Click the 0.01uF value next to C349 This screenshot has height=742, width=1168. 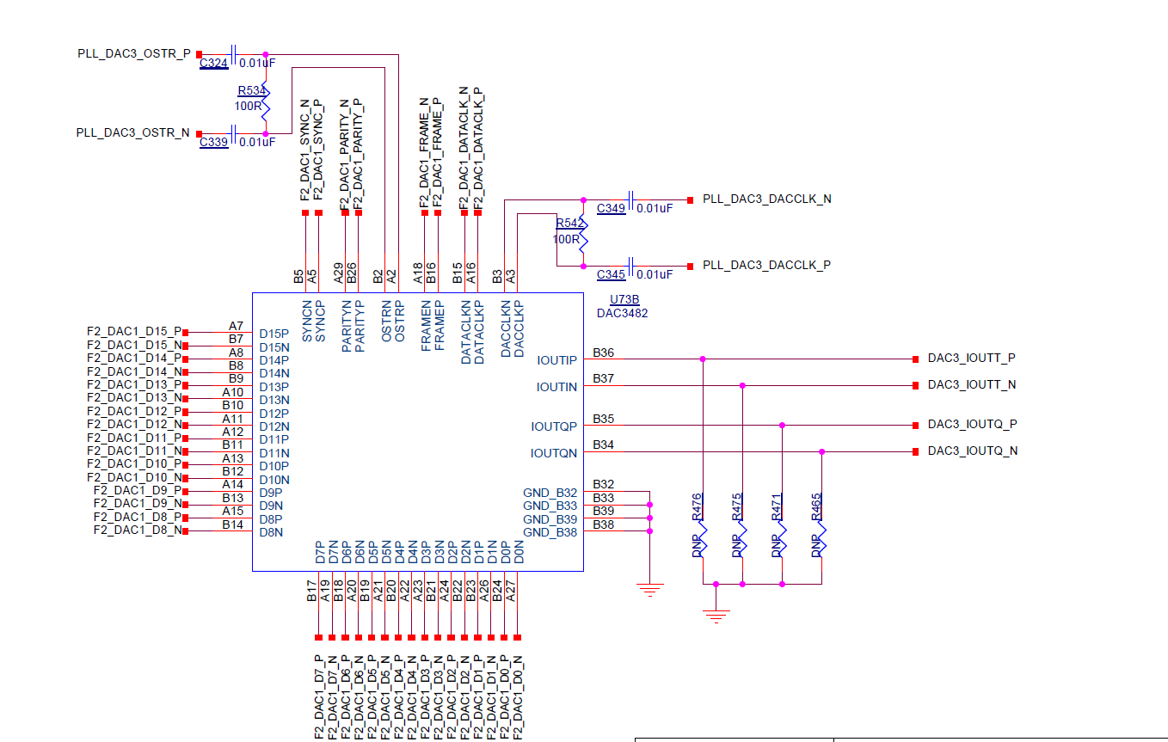(655, 208)
